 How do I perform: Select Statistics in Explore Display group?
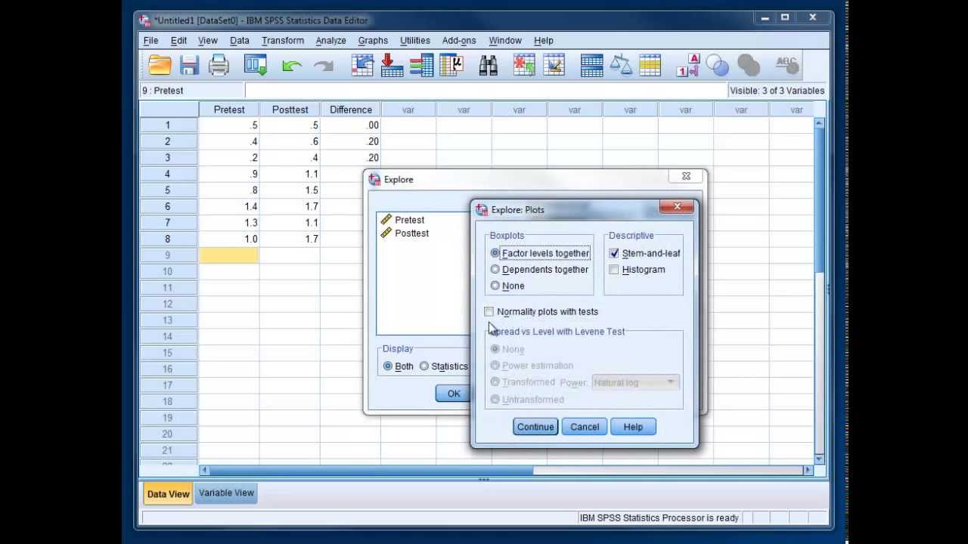click(x=444, y=366)
